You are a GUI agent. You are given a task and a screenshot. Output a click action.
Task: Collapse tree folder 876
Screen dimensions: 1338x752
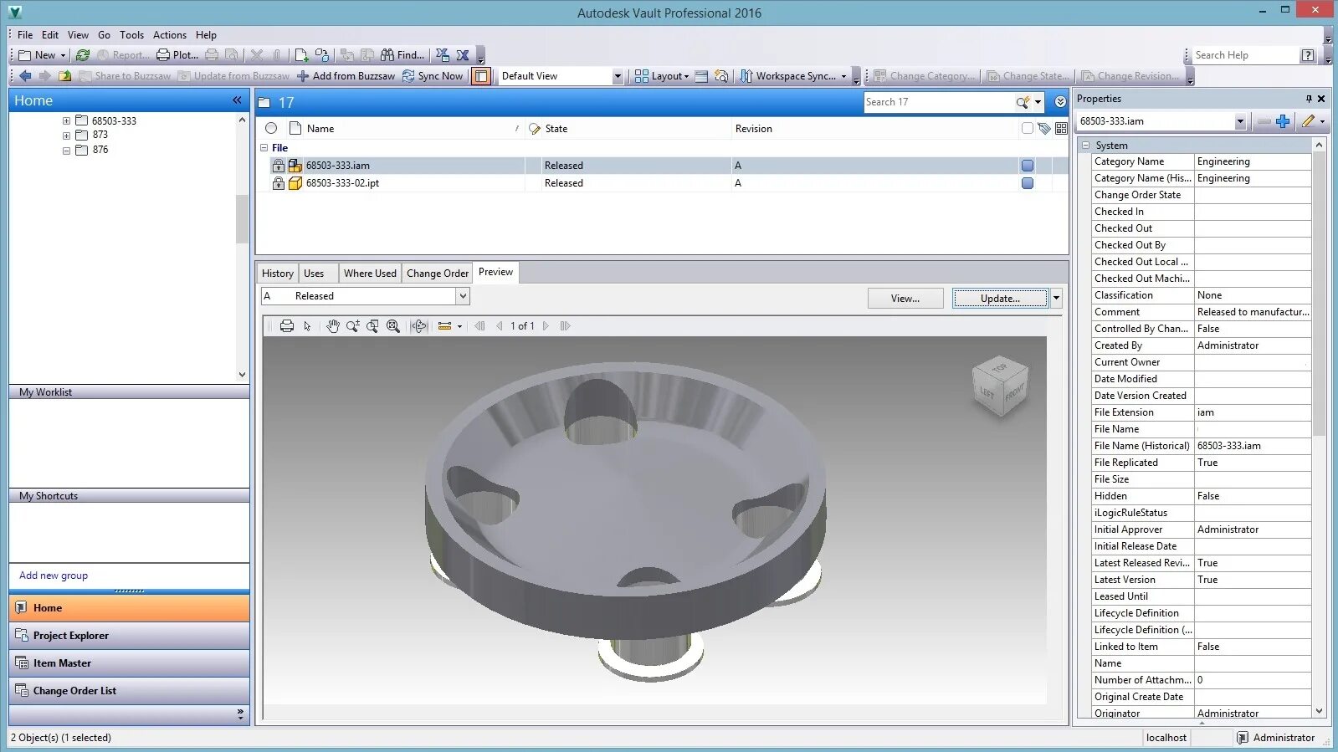[66, 151]
